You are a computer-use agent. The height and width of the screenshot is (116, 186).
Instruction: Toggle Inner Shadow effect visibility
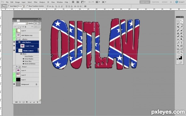[x=23, y=59]
